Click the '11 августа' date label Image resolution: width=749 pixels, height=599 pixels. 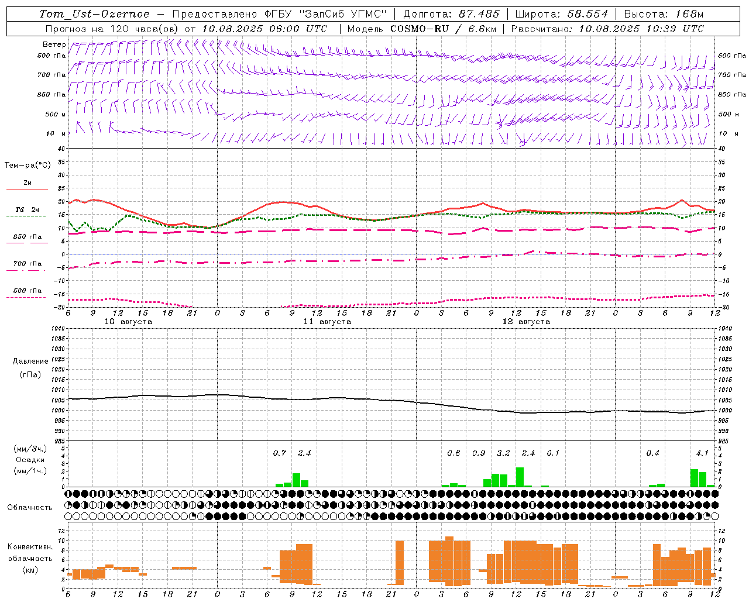click(x=327, y=322)
